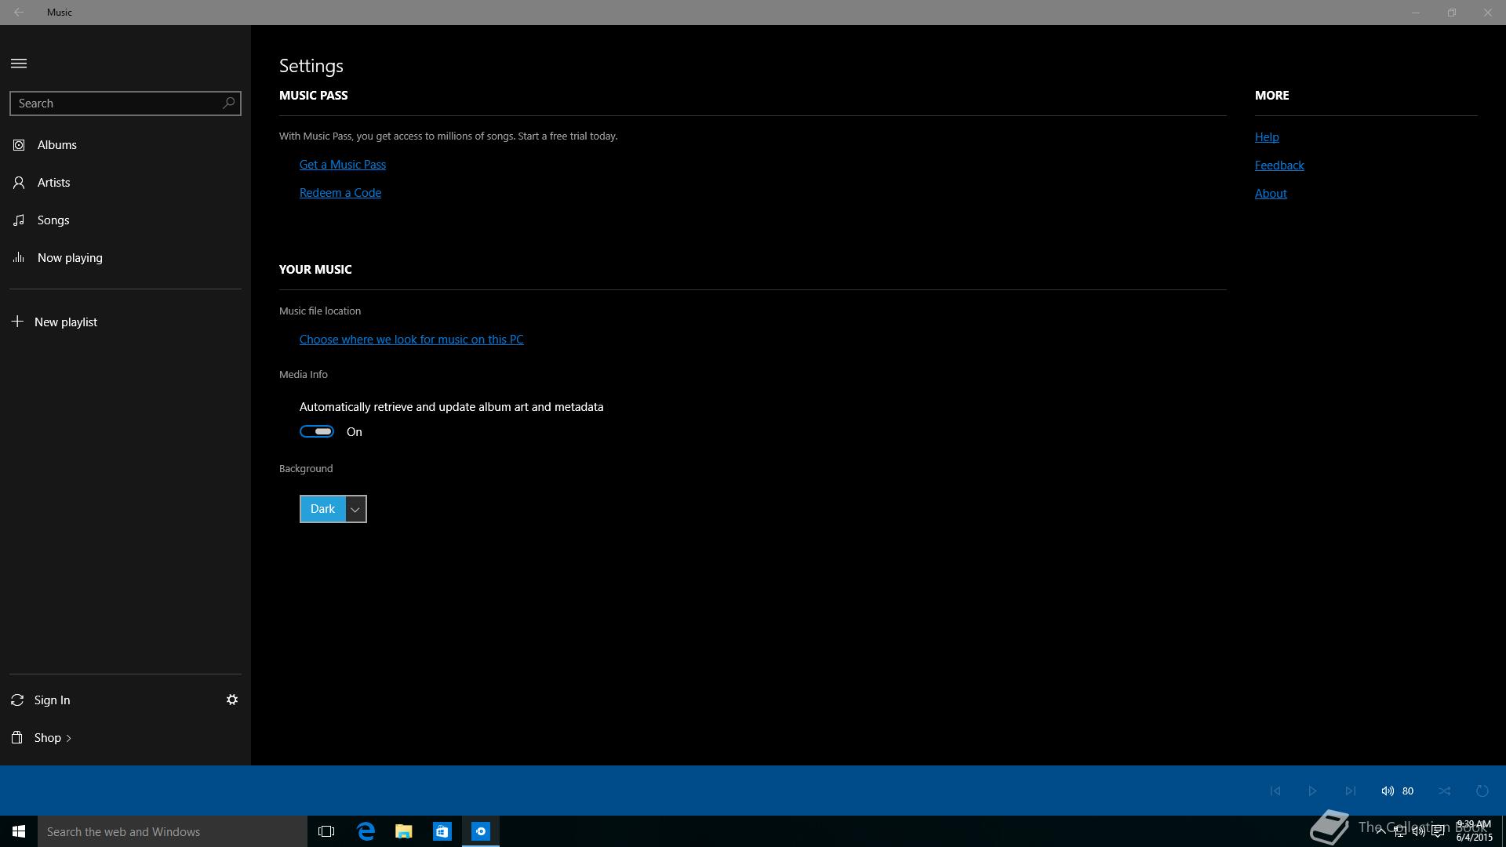Click the Shop bag icon
Screen dimensions: 1506x847
tap(17, 737)
